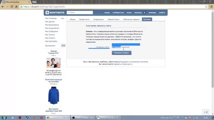Viewport: 214px width, 120px height.
Task: Click the VK search field (Поиск)
Action: pyautogui.click(x=80, y=12)
